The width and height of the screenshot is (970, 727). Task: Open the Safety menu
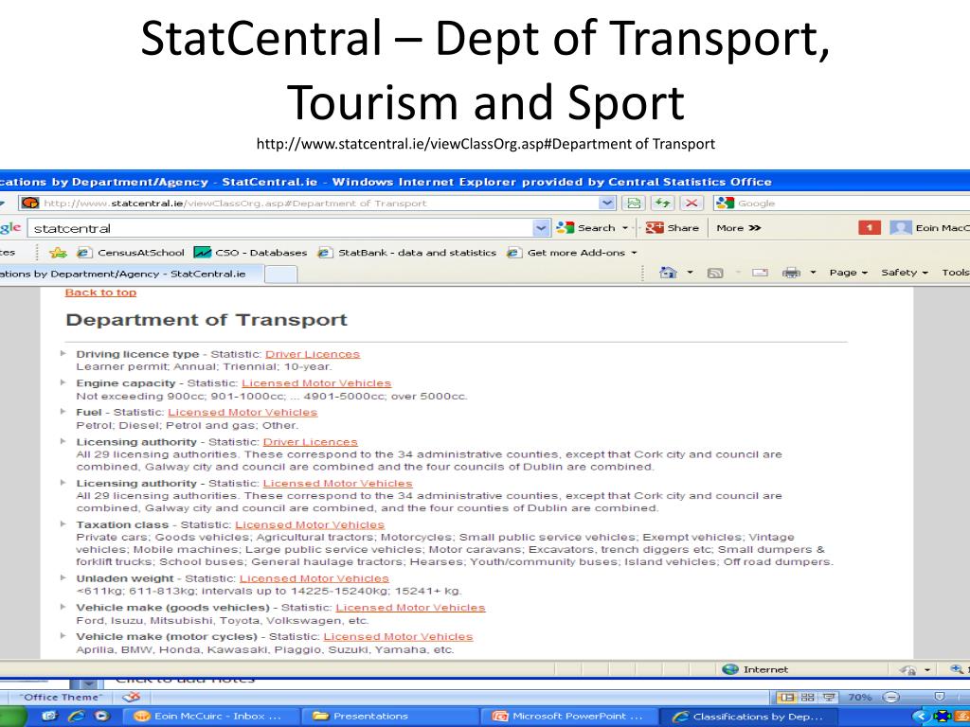coord(905,273)
